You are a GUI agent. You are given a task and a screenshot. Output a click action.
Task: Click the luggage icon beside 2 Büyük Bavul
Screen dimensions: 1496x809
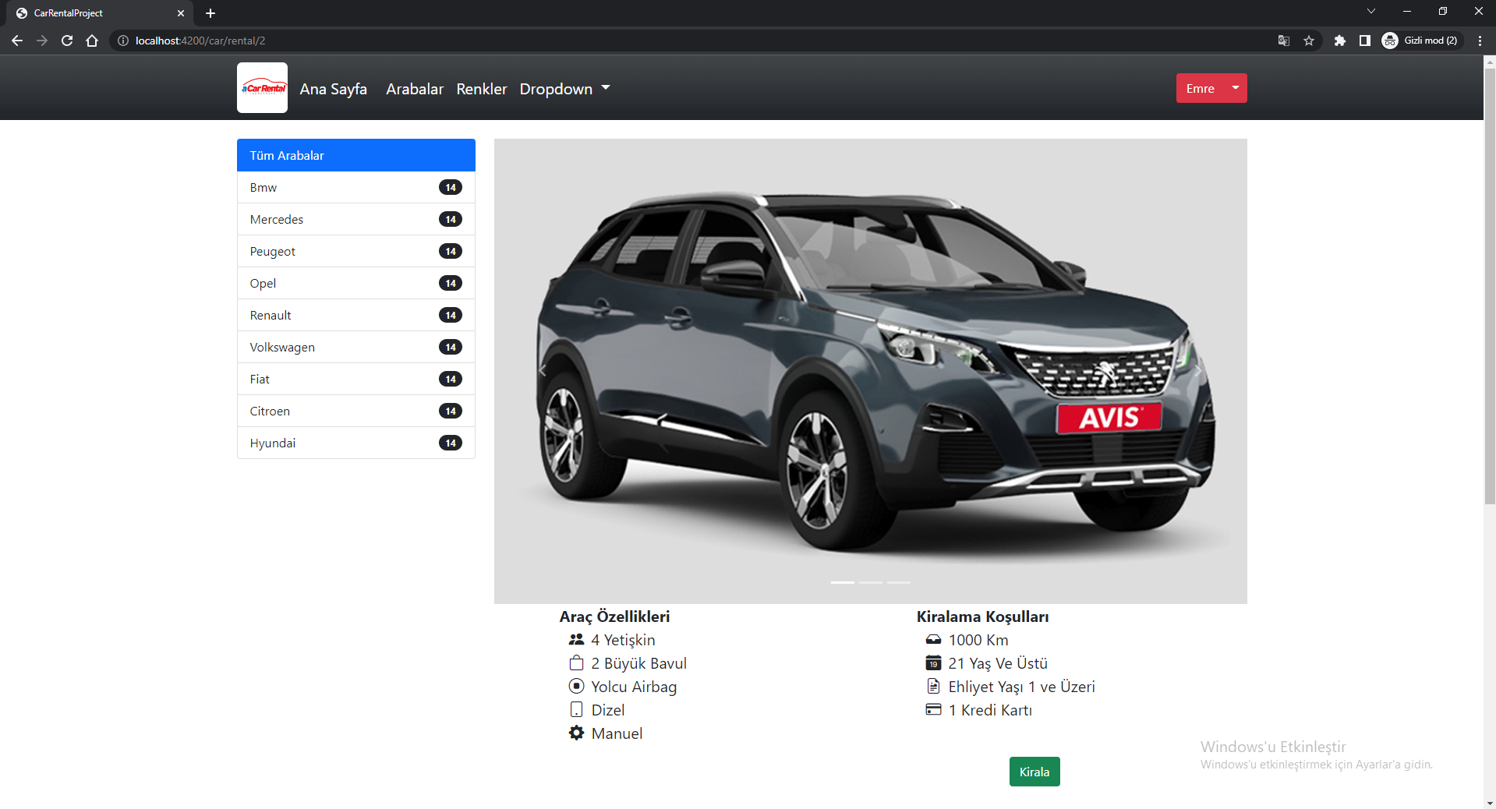click(x=577, y=662)
